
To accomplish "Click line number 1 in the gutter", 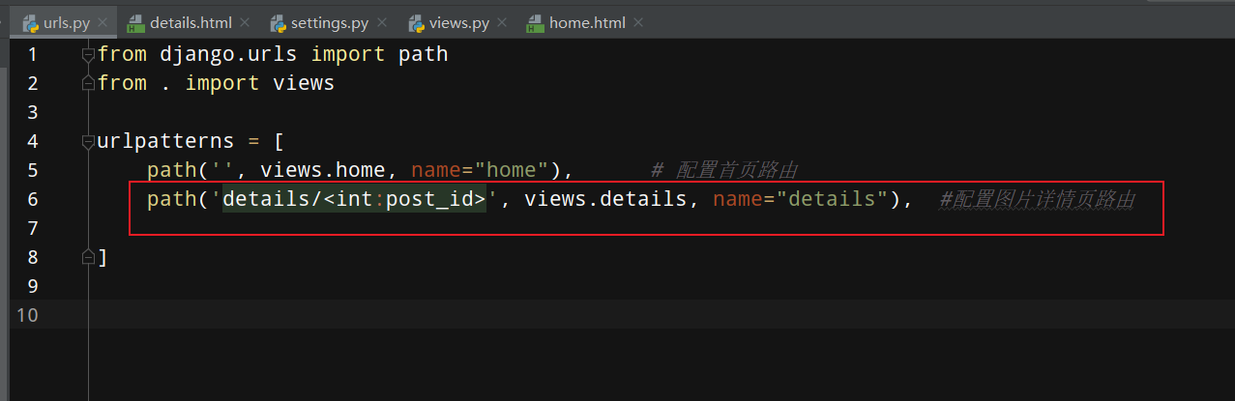I will pos(33,54).
